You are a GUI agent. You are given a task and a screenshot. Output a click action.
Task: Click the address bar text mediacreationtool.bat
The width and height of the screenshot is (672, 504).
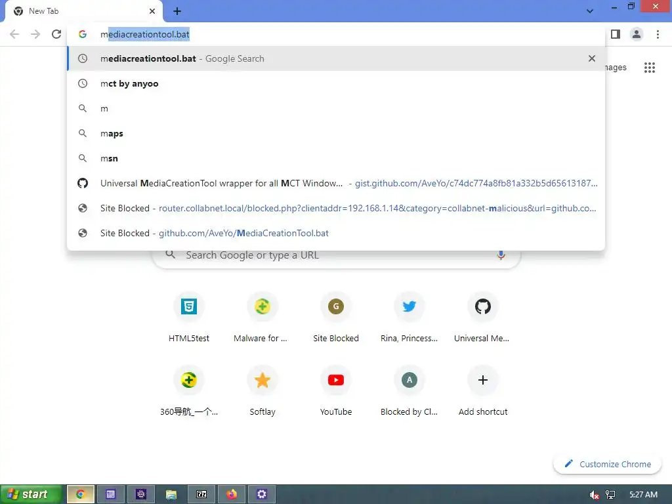pos(145,34)
